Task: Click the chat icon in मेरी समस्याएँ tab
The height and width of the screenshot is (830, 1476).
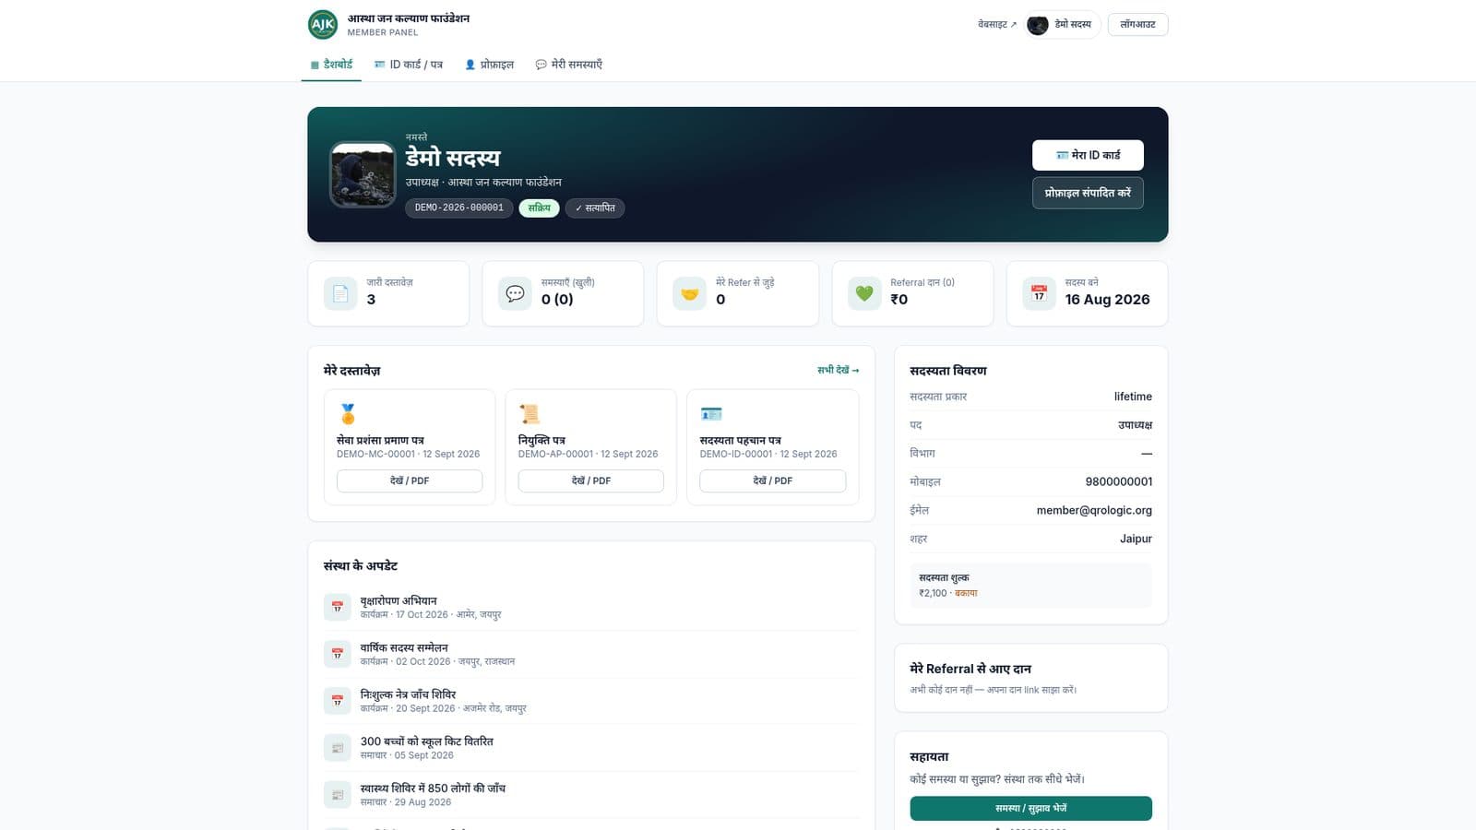Action: [541, 65]
